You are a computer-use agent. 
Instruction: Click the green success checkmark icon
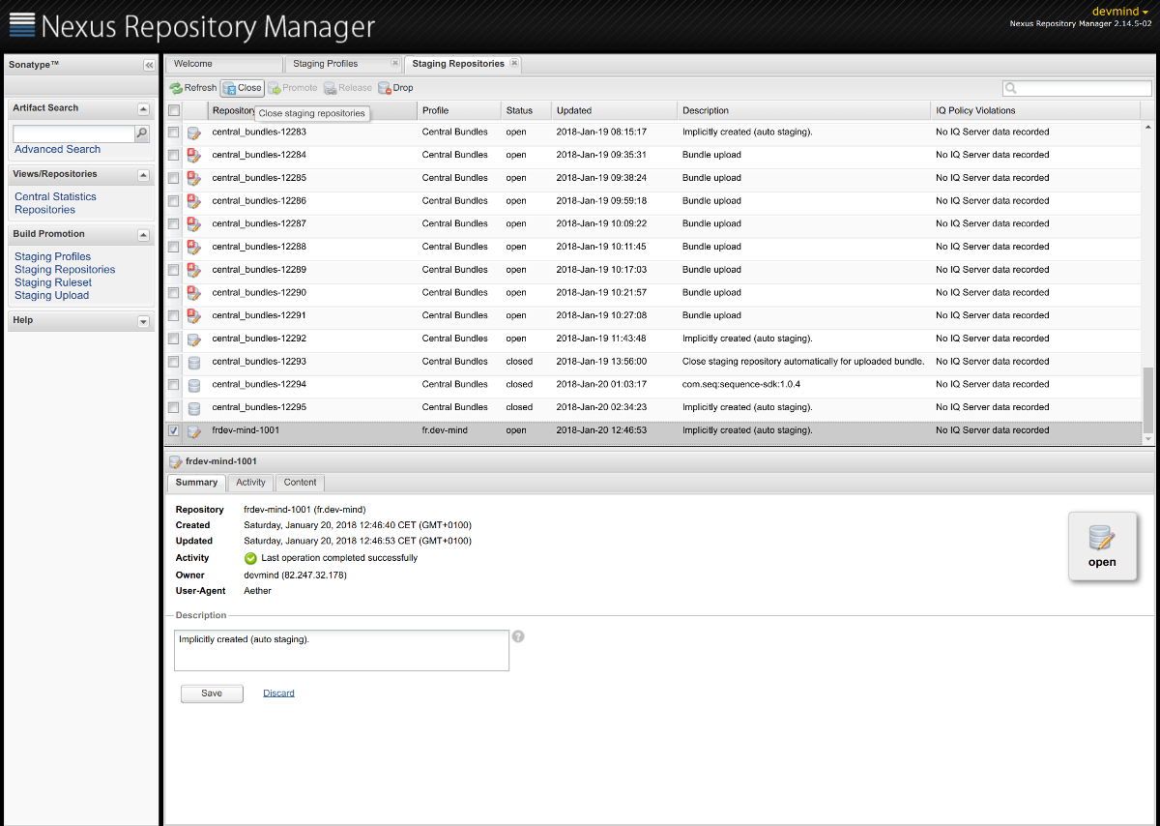(x=250, y=558)
